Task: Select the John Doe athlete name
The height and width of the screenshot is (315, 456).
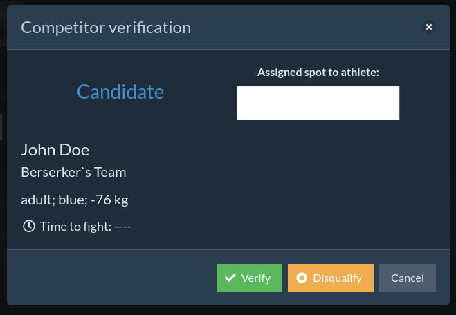Action: [55, 149]
